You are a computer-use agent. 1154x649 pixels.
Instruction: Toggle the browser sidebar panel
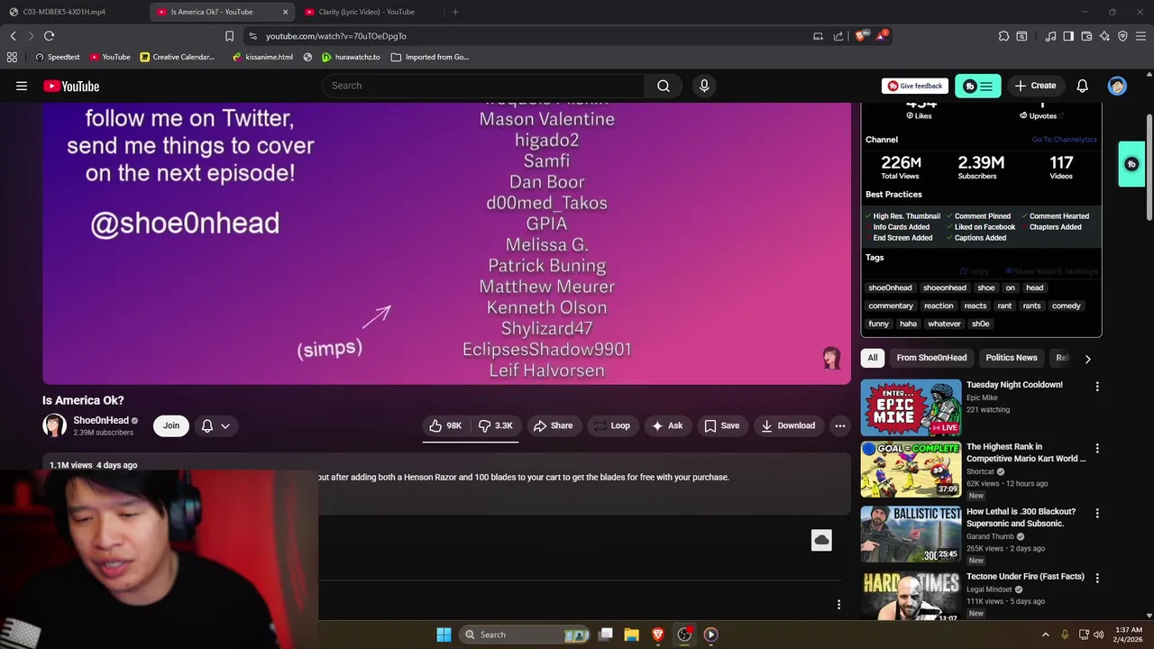coord(1068,36)
